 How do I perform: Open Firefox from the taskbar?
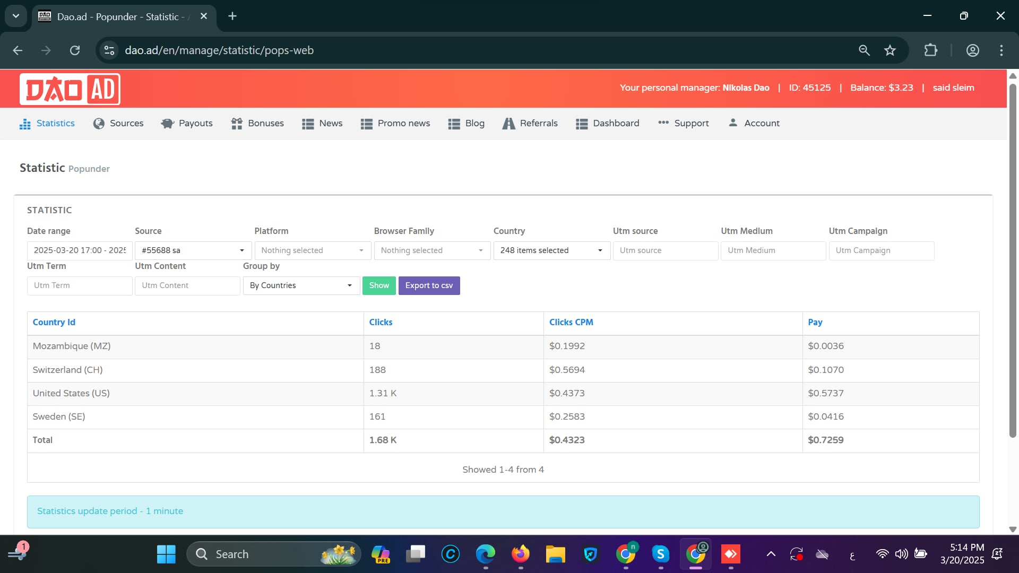(520, 554)
